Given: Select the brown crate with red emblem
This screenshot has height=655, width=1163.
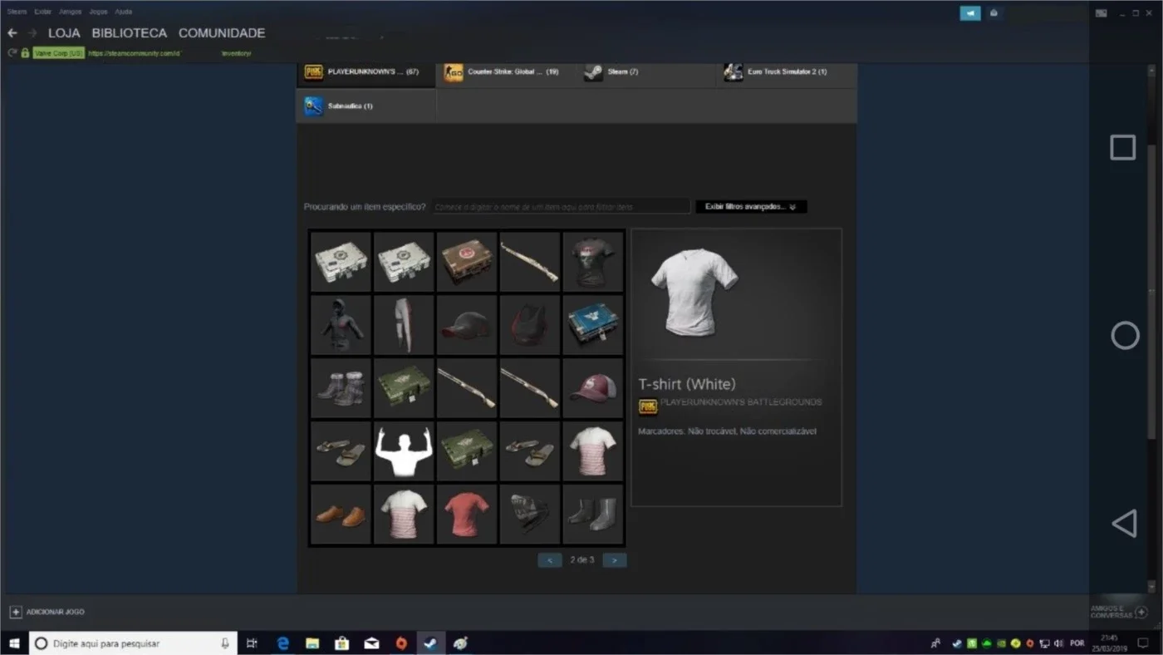Looking at the screenshot, I should [467, 262].
